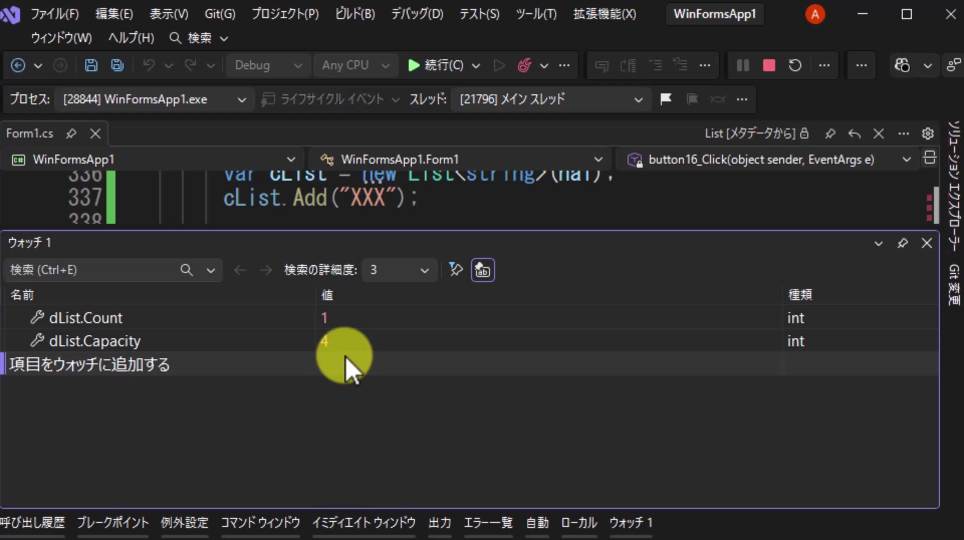Image resolution: width=964 pixels, height=540 pixels.
Task: Expand the Continue button dropdown arrow
Action: 476,65
